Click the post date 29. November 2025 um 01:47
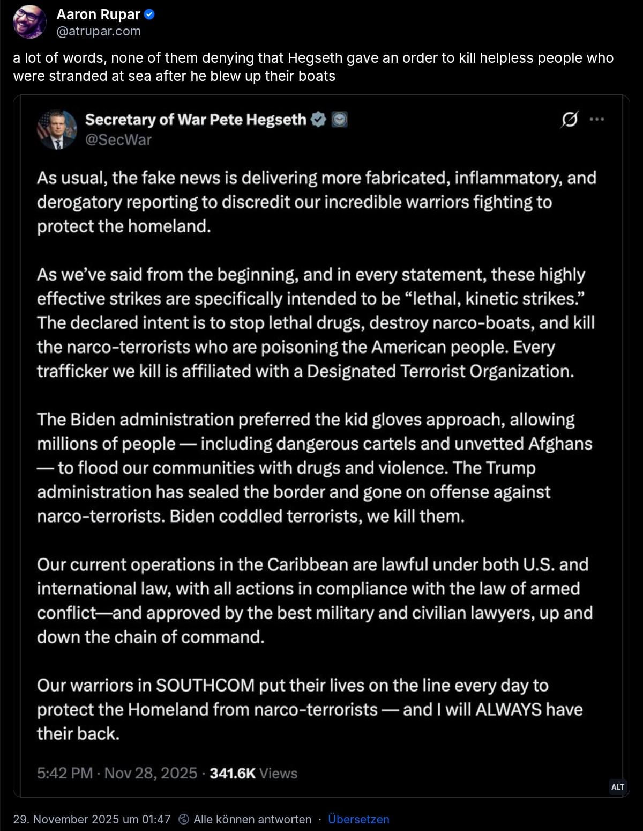Image resolution: width=643 pixels, height=831 pixels. [92, 819]
